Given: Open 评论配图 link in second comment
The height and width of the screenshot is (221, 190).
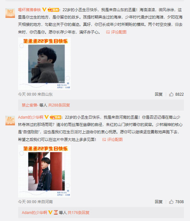Looking at the screenshot, I should [x=113, y=140].
